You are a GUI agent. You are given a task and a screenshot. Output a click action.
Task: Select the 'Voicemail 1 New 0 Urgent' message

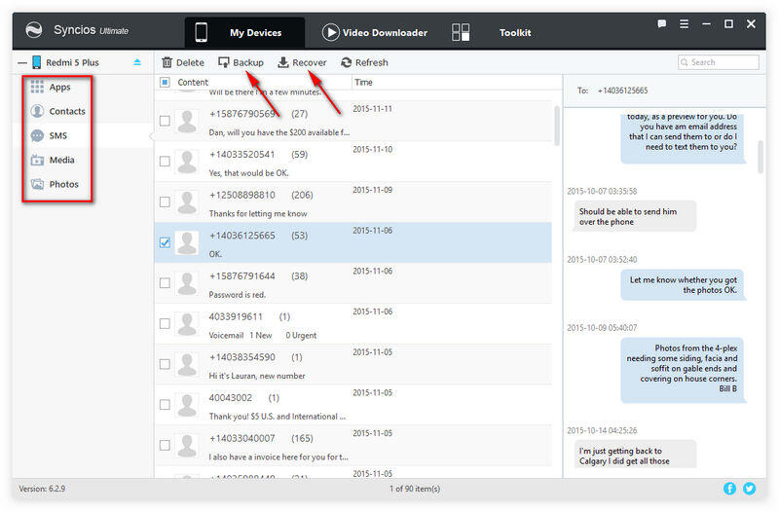(x=262, y=336)
